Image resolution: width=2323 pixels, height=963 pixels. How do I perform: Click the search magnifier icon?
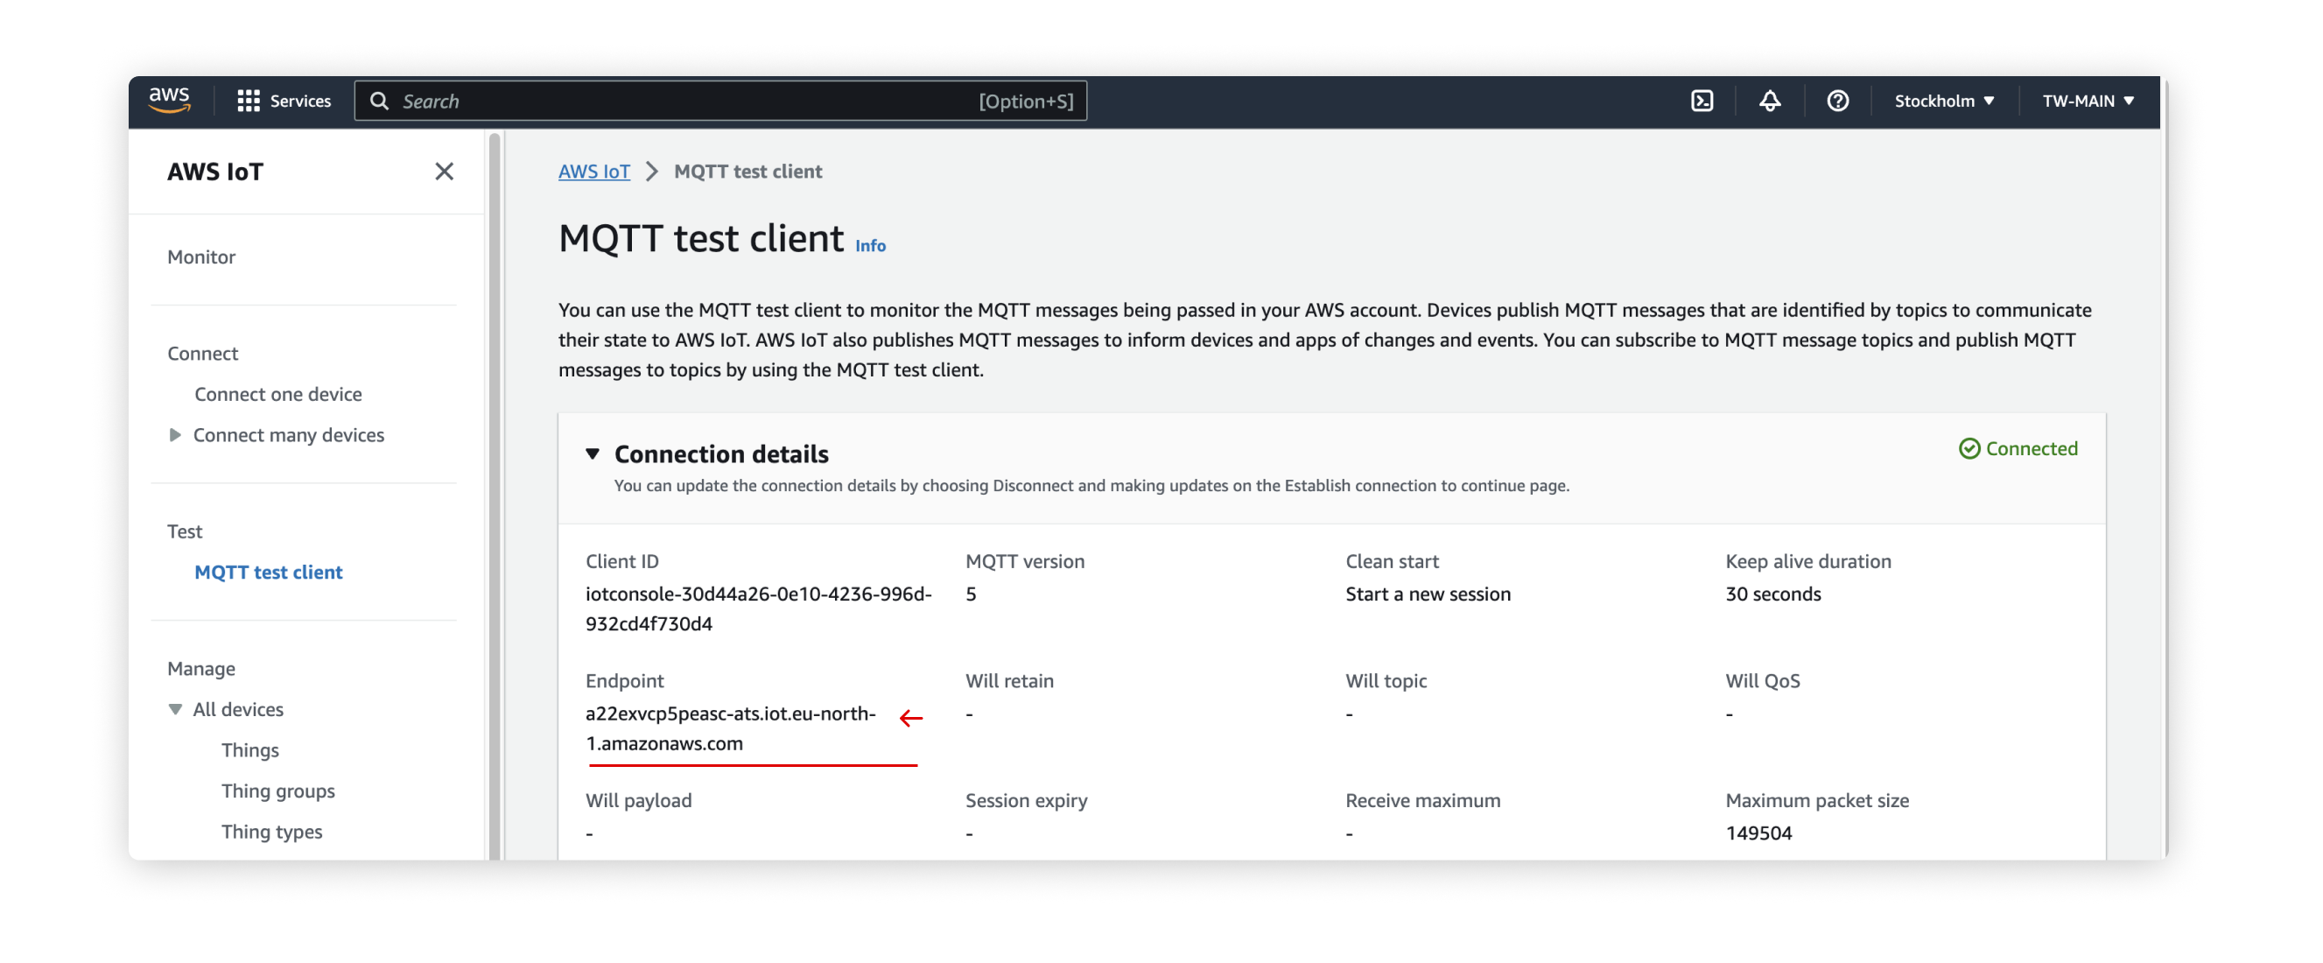tap(380, 101)
